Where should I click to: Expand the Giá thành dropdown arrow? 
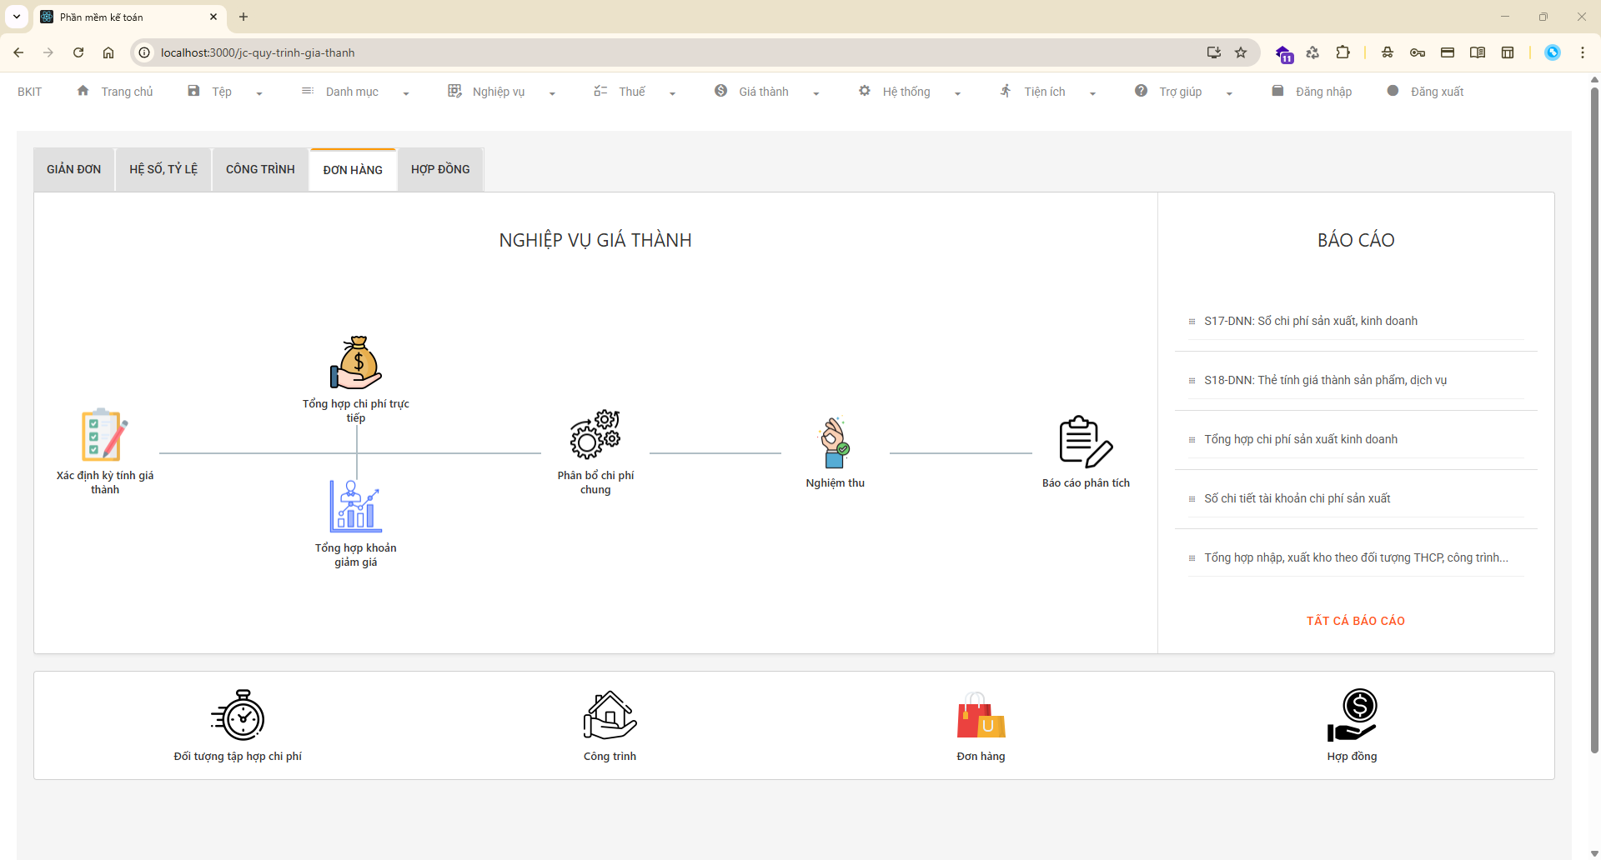816,93
